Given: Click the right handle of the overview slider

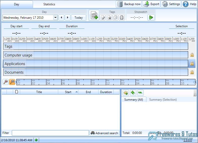Looking at the screenshot, I should 195,82.
